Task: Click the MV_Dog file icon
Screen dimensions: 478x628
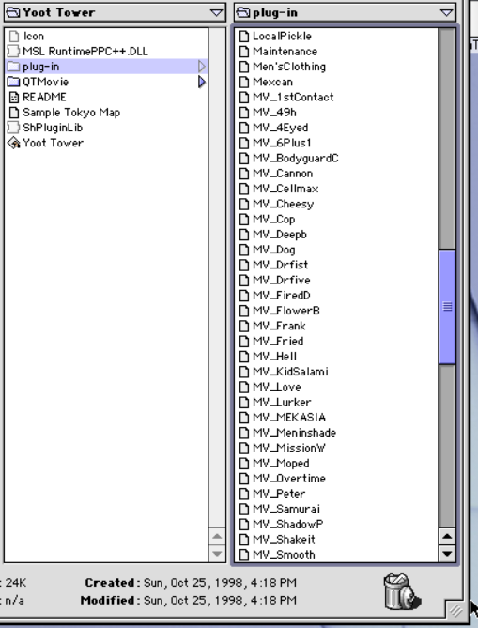Action: coord(244,250)
